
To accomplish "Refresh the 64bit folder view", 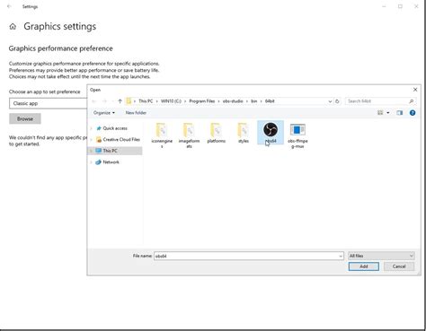I will (337, 101).
